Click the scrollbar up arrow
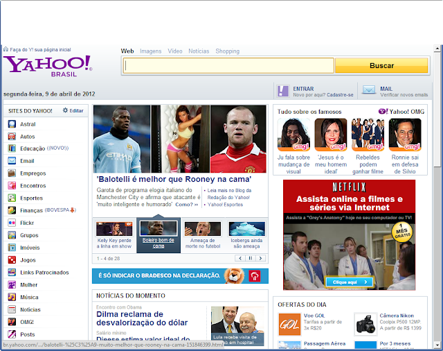This screenshot has height=351, width=443. (437, 49)
